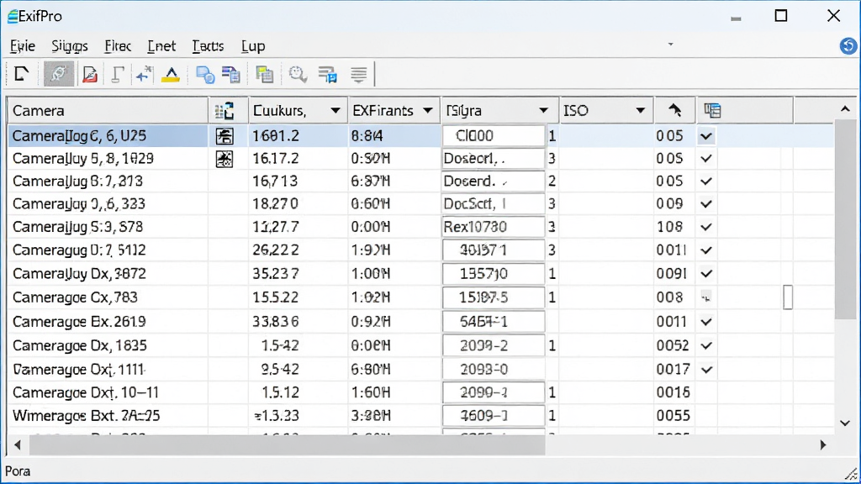Click the new blank document toolbar icon

tap(21, 74)
